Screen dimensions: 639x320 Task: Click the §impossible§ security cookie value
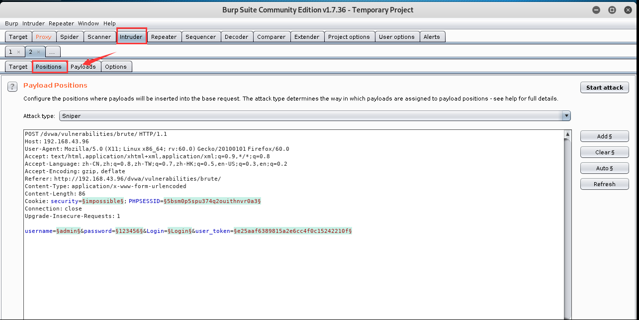(103, 201)
